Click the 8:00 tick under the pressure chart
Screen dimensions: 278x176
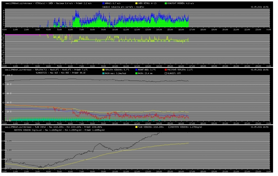[x=93, y=171]
